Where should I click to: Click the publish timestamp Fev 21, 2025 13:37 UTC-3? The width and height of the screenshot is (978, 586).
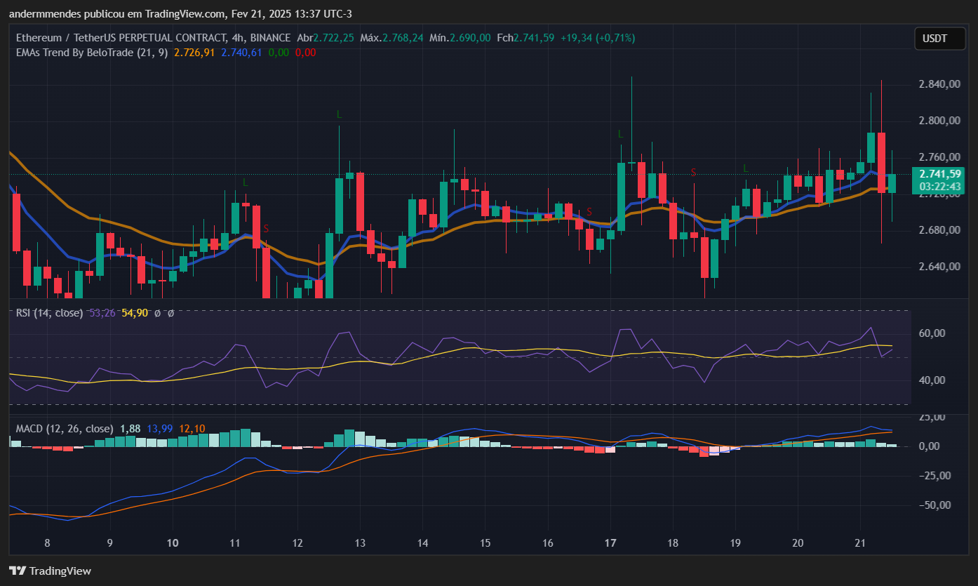(292, 14)
